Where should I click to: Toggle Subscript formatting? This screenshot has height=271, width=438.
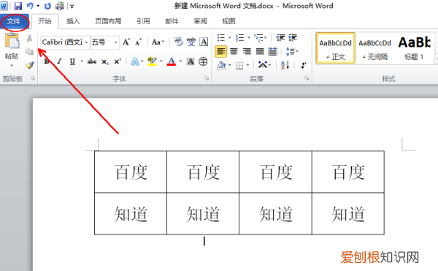pos(105,62)
